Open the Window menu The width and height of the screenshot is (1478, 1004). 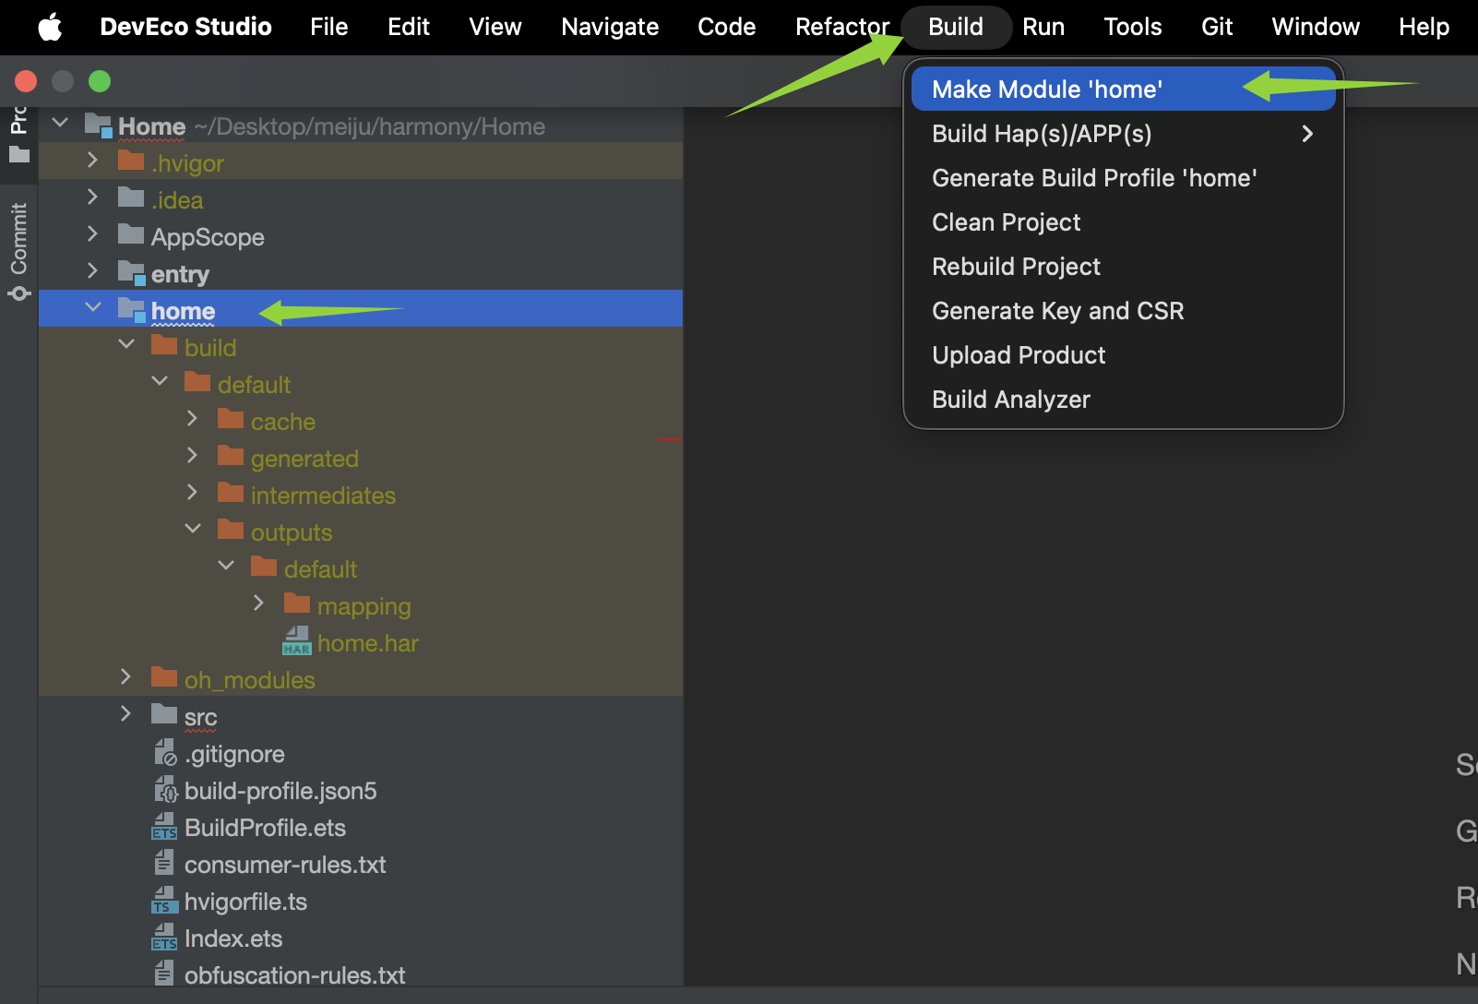point(1316,27)
